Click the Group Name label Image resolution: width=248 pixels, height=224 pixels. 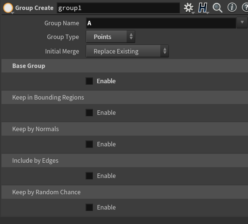point(62,23)
